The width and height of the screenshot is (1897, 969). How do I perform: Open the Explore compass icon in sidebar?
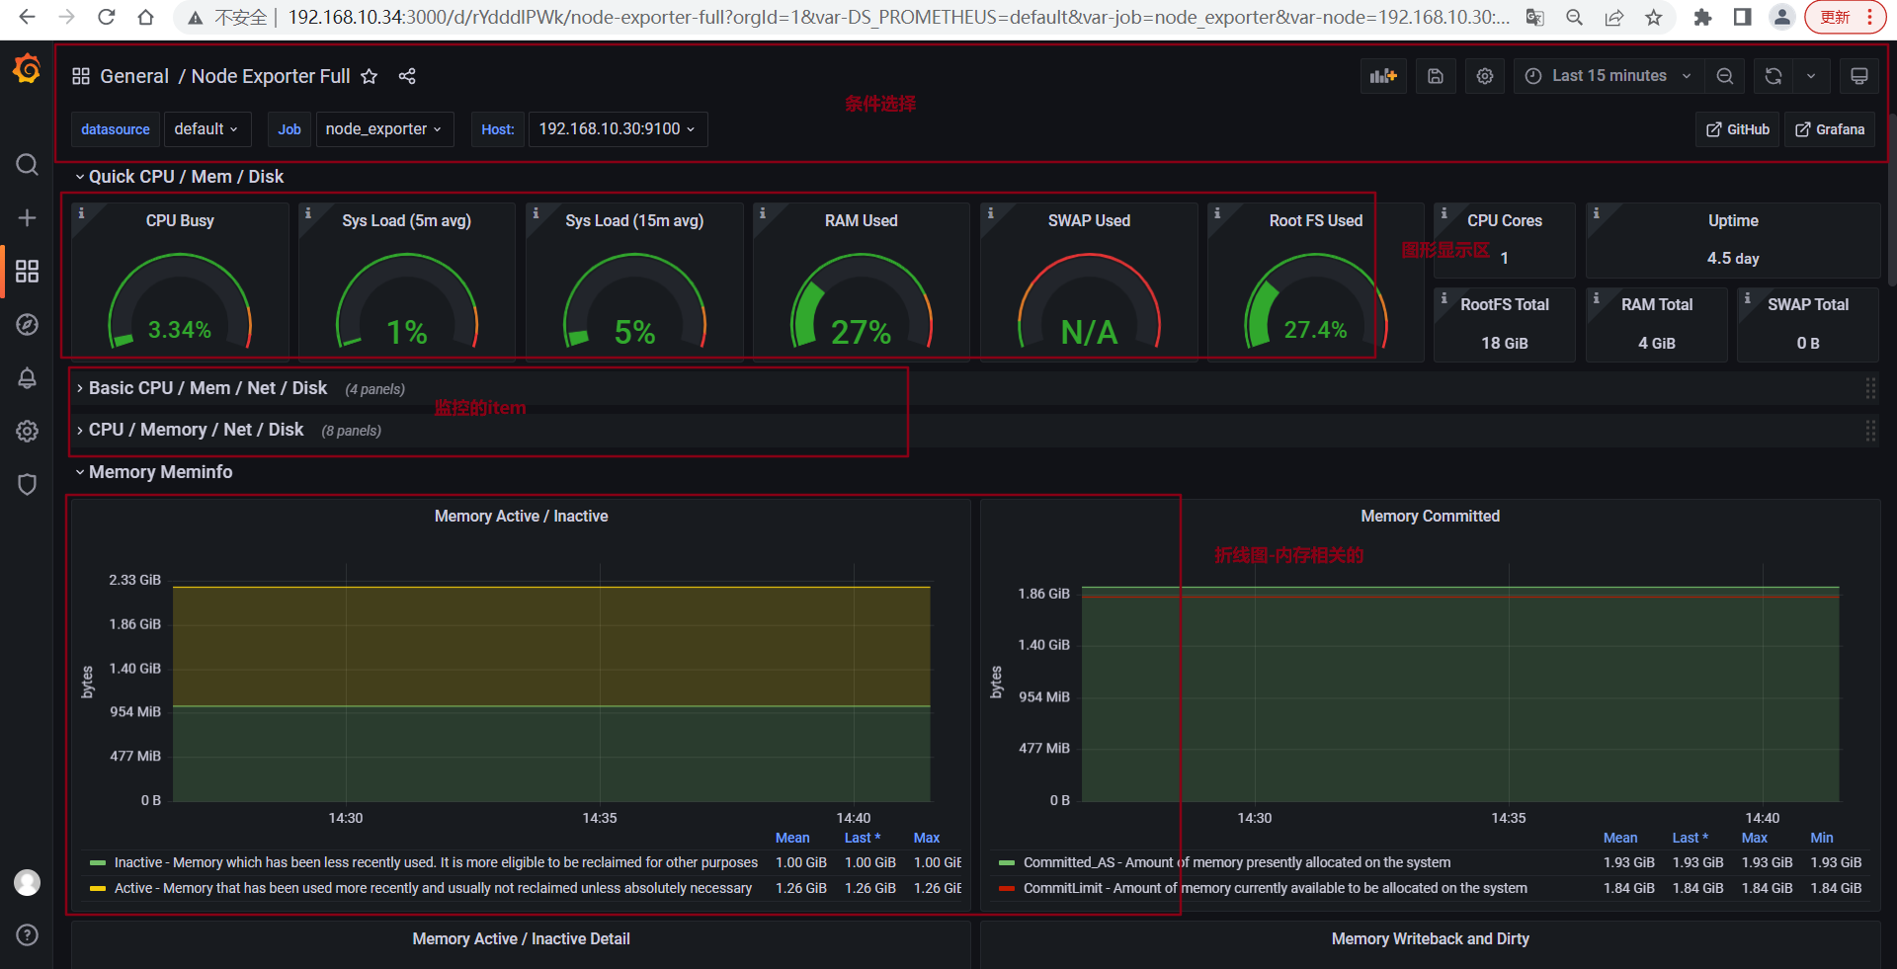coord(27,324)
